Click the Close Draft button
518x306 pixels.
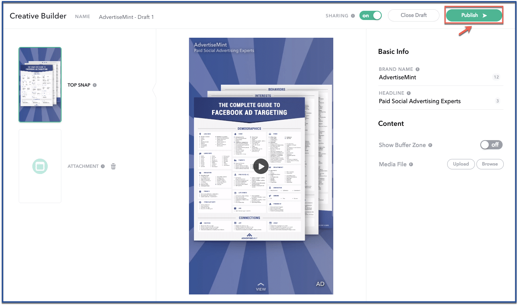(414, 15)
